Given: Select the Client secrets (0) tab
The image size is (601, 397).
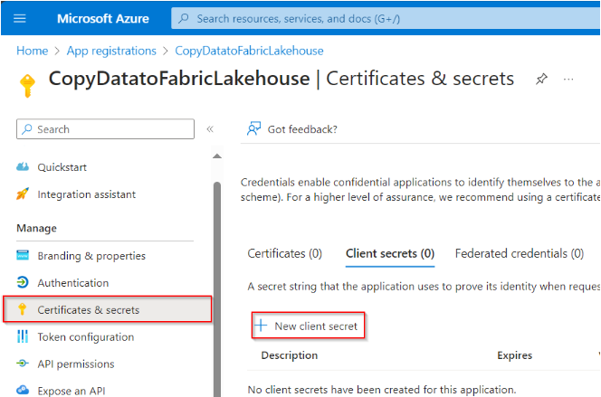Looking at the screenshot, I should (390, 253).
